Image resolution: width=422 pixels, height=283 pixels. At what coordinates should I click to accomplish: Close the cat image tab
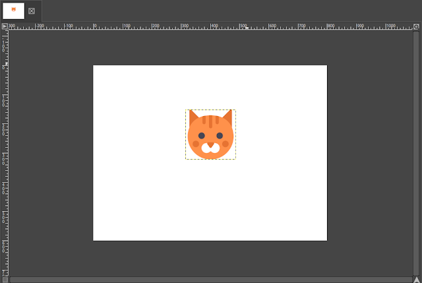coord(31,11)
